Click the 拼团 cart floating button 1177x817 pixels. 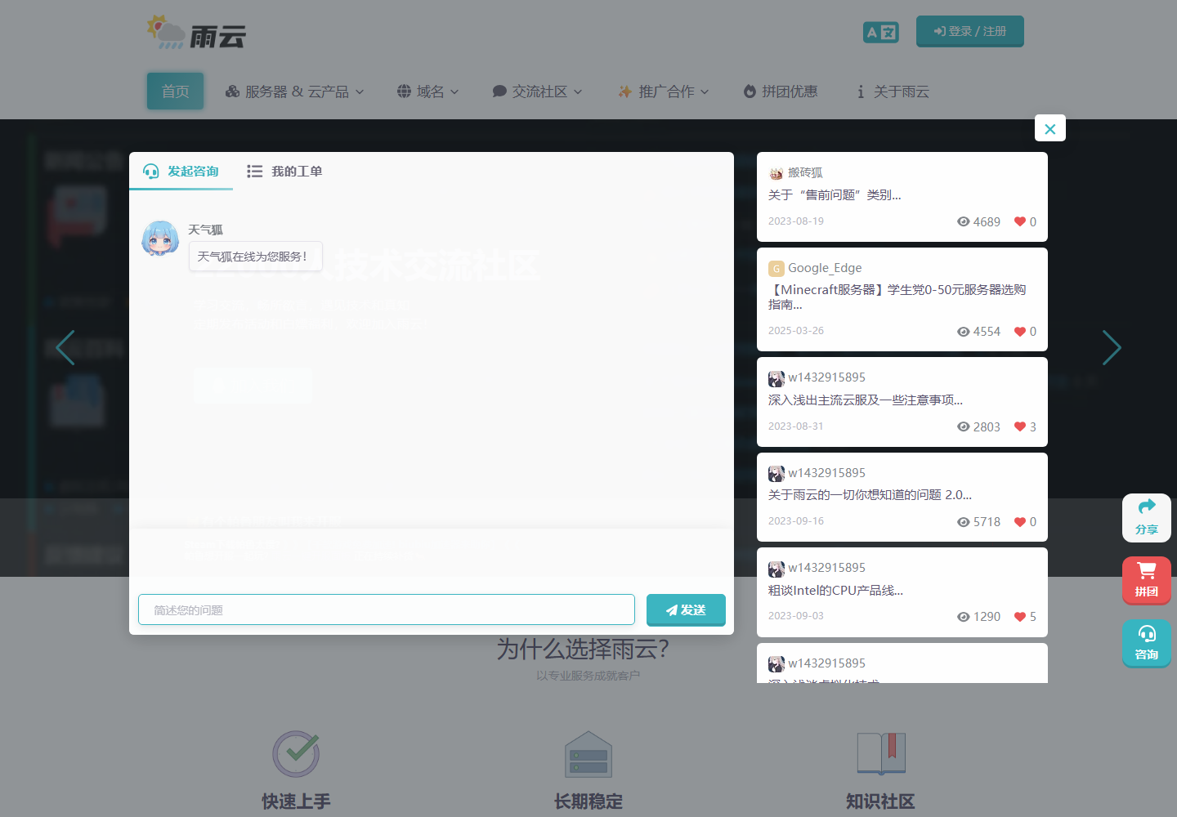pos(1147,581)
